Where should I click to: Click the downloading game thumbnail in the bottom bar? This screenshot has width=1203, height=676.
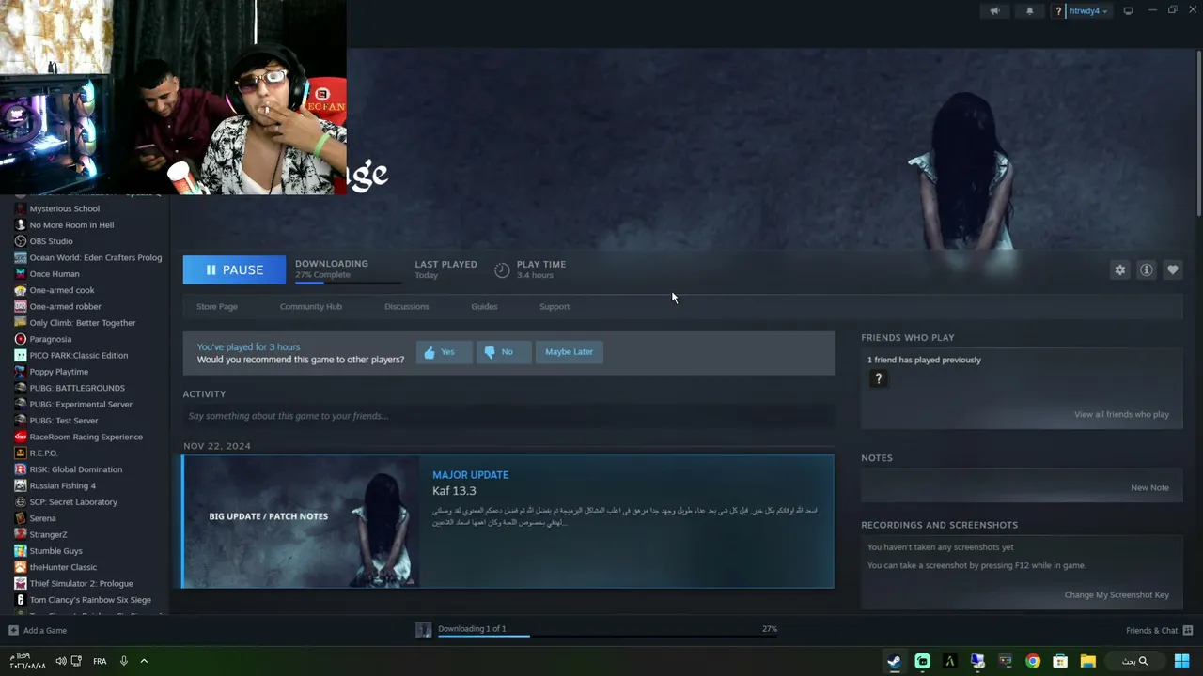tap(424, 630)
